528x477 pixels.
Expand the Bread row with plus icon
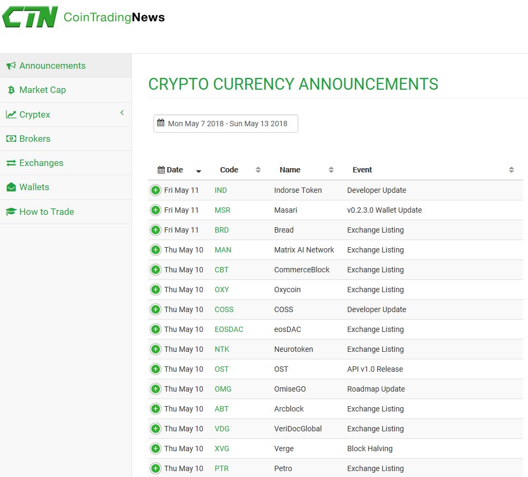click(156, 230)
